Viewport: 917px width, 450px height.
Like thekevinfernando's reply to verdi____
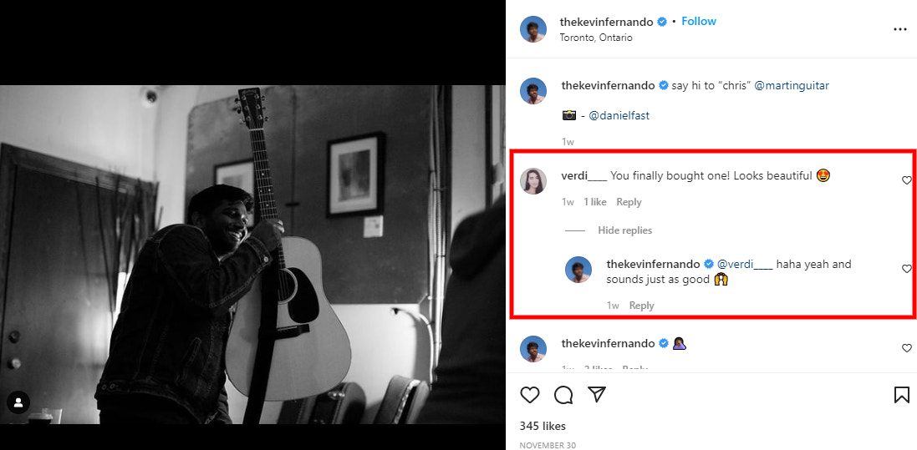click(907, 269)
